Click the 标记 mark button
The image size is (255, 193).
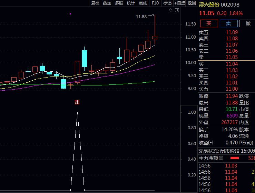tap(167, 3)
